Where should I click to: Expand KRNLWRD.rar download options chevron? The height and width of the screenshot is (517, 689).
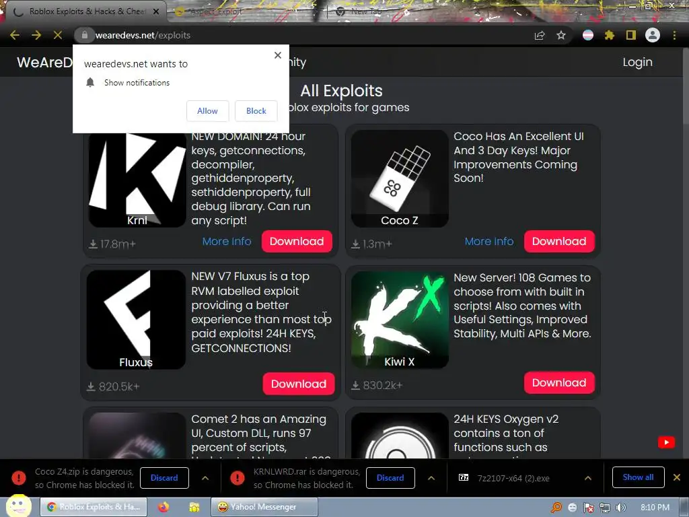pos(431,479)
